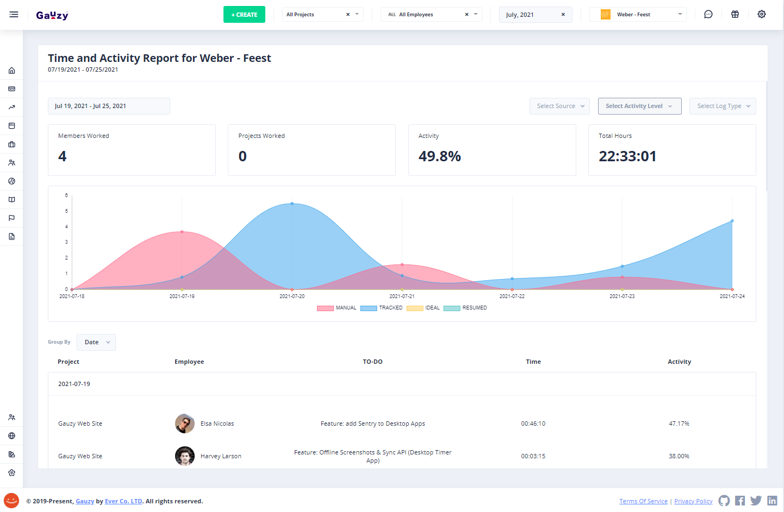Click the globe icon in the sidebar
Viewport: 784px width, 512px height.
pyautogui.click(x=11, y=436)
